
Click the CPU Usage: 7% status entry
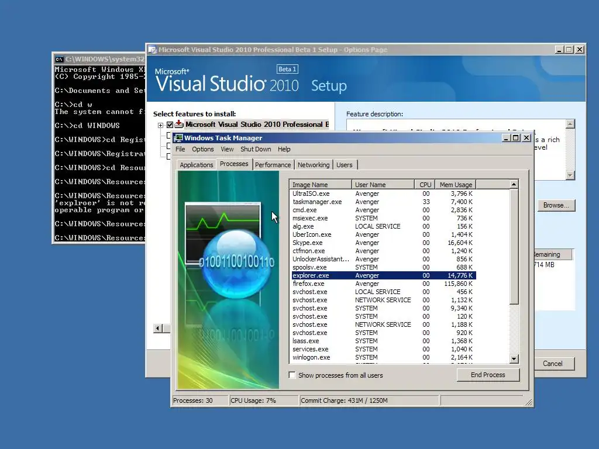[264, 400]
